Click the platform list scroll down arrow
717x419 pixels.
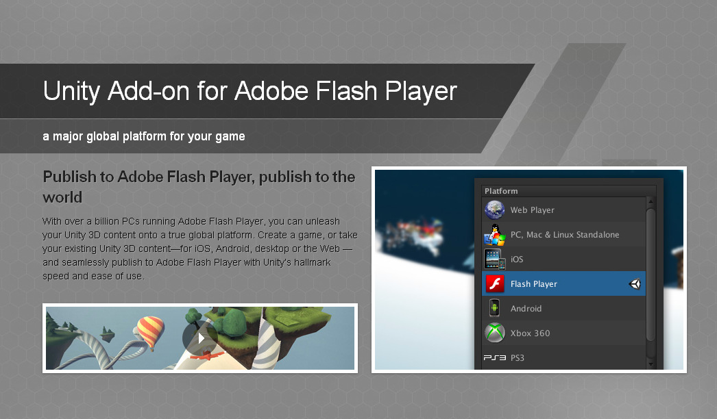(651, 364)
